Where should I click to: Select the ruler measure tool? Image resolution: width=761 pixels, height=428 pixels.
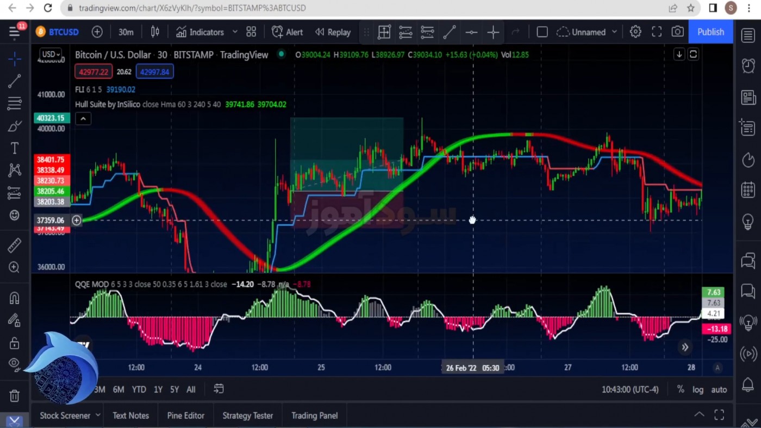[15, 245]
